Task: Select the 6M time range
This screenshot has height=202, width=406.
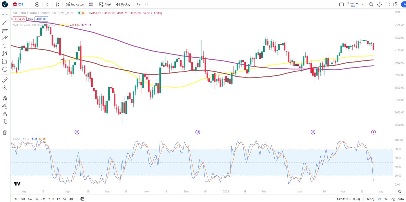Action: point(43,199)
